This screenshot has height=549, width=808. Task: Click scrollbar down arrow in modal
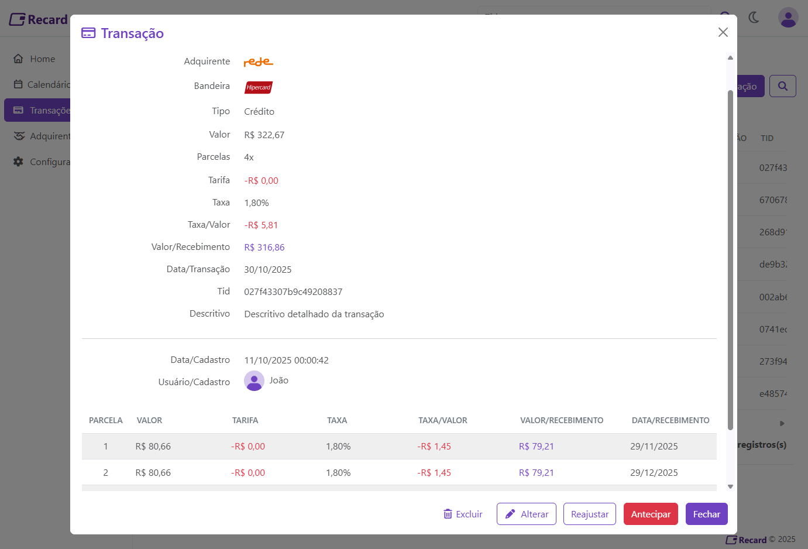[730, 486]
